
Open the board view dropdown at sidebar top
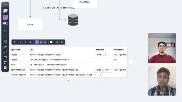tap(5, 4)
